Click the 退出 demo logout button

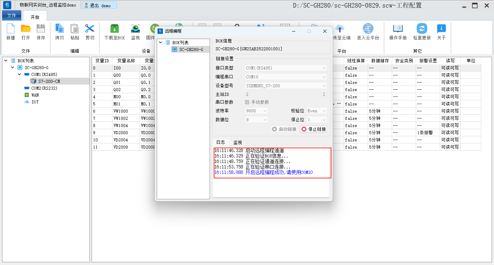coord(99,5)
